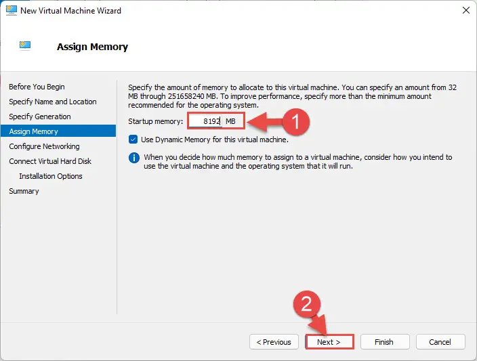Click the 'MB' unit label beside memory field
The image size is (477, 361).
[x=230, y=121]
